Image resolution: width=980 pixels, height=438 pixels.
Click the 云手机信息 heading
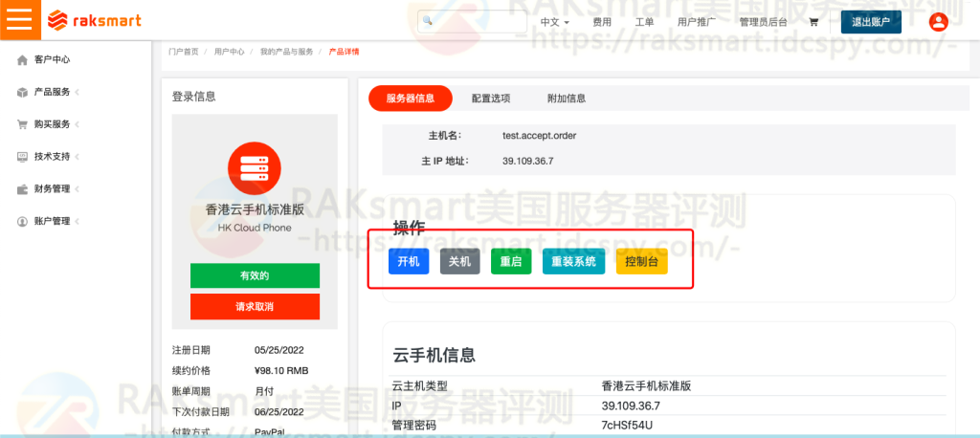(x=434, y=355)
